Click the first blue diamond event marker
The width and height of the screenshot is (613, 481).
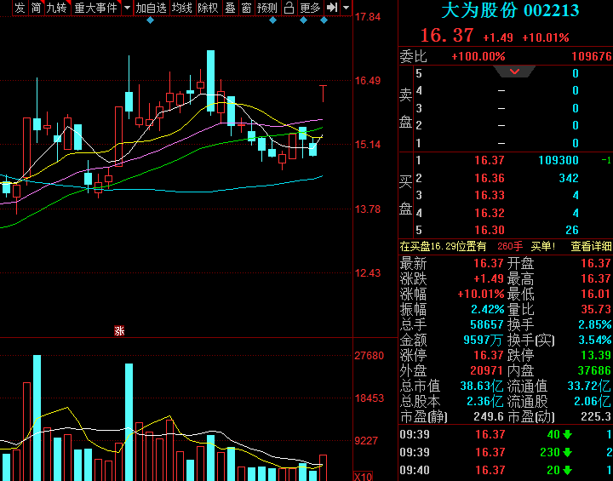tap(150, 20)
